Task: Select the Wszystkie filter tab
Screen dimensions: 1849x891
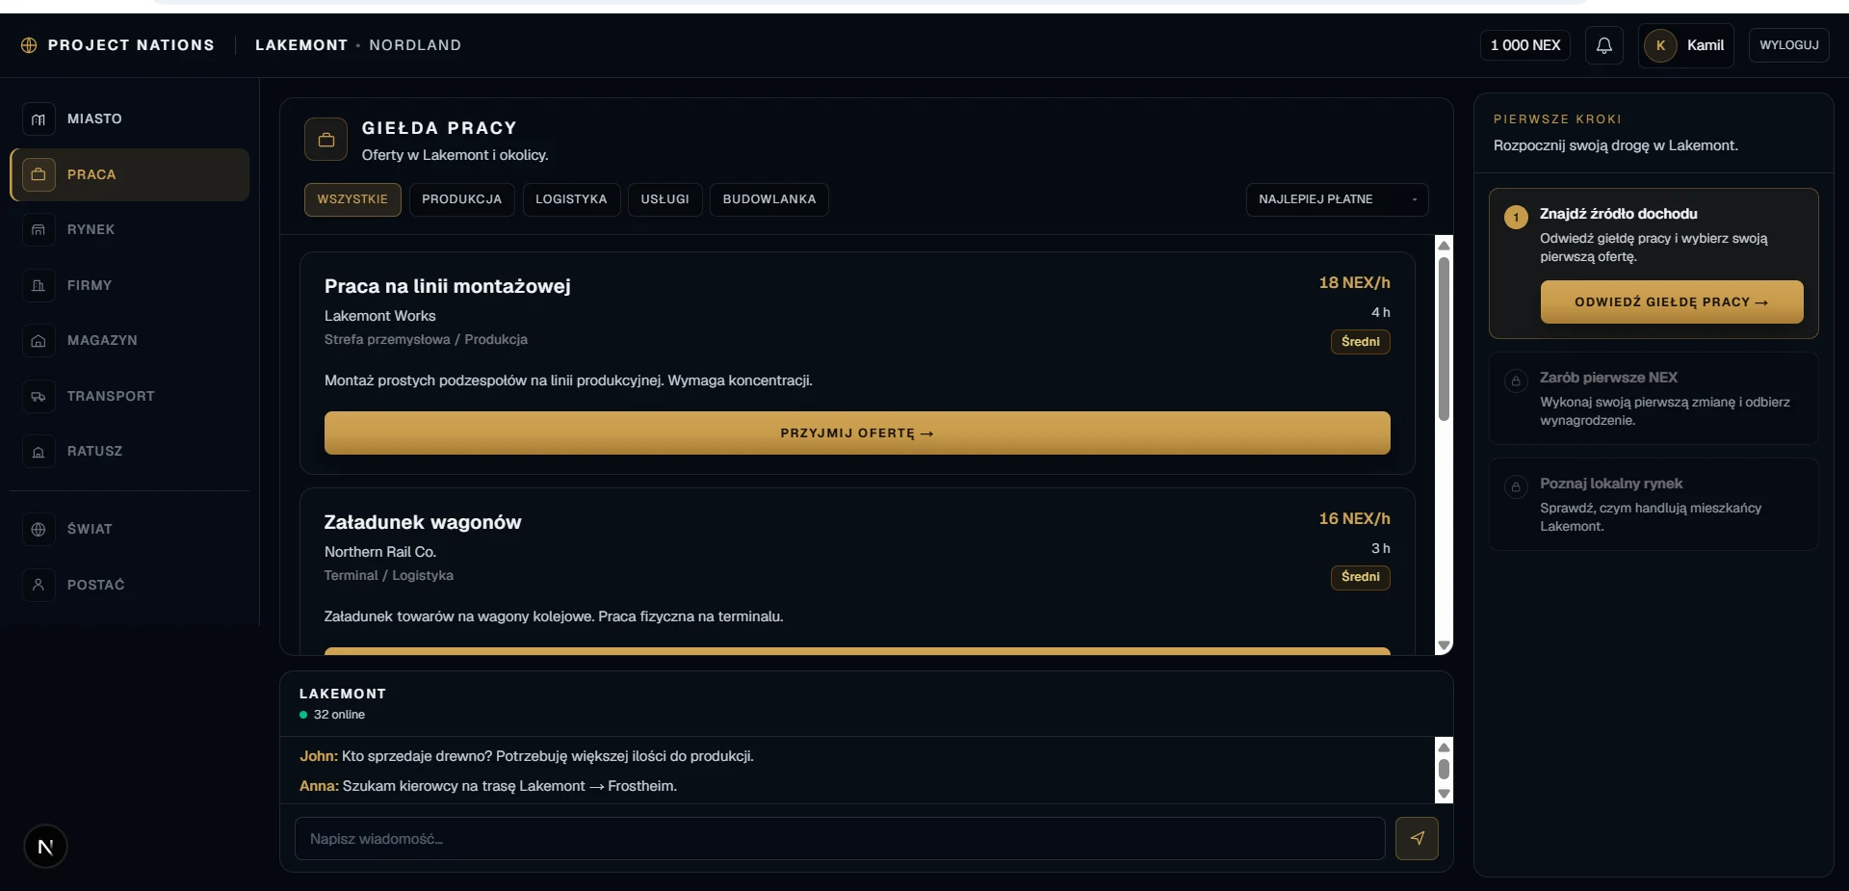Action: [x=352, y=199]
